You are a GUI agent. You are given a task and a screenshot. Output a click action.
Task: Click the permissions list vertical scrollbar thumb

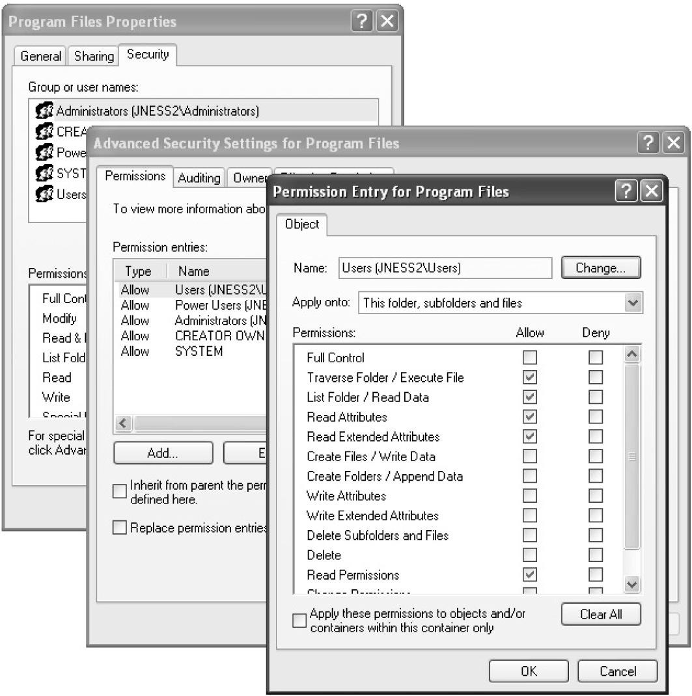(632, 457)
